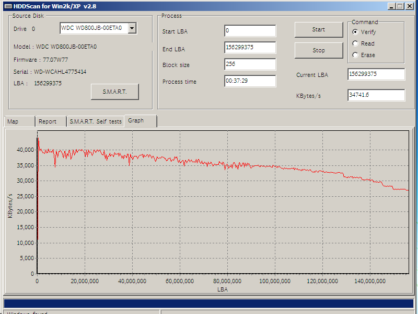Select the Read command radio button
The image size is (418, 314).
click(356, 43)
